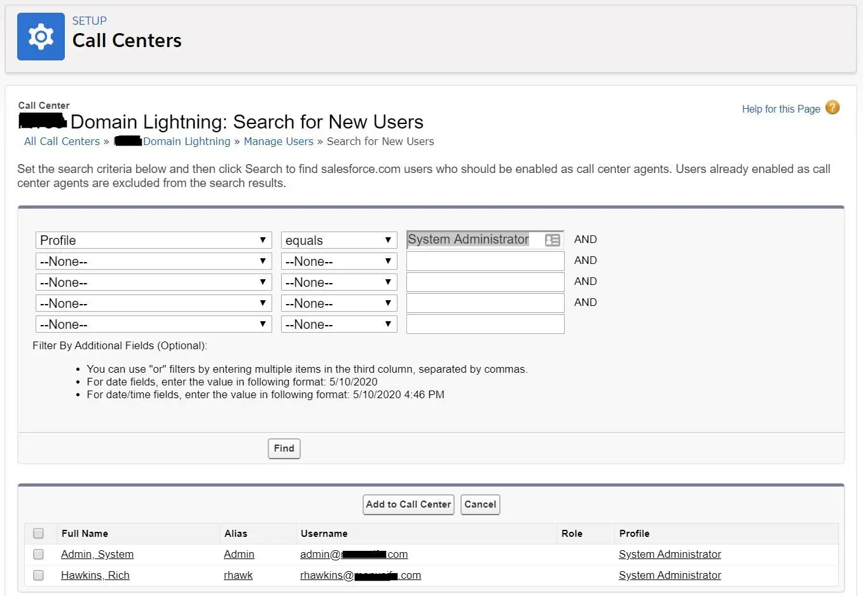This screenshot has height=596, width=863.
Task: Open the fifth row operator --None-- dropdown
Action: click(x=339, y=324)
